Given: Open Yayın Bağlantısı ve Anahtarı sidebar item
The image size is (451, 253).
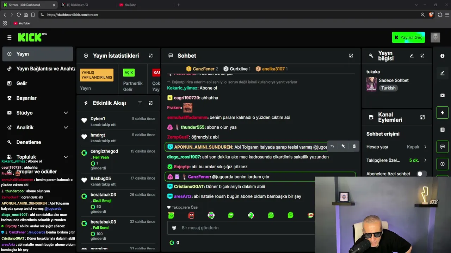Looking at the screenshot, I should (x=38, y=69).
